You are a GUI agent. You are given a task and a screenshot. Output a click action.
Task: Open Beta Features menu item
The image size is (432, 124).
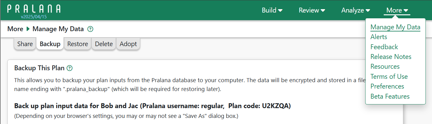pyautogui.click(x=390, y=97)
